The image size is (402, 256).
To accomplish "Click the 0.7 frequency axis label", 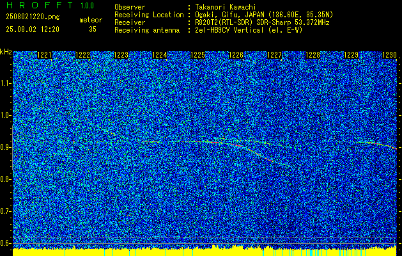I will click(6, 211).
